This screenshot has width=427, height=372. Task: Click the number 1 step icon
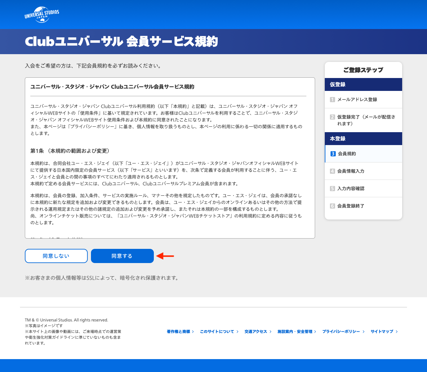(x=333, y=100)
